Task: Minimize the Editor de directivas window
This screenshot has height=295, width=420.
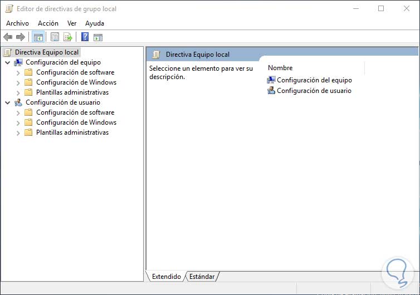Action: (356, 8)
